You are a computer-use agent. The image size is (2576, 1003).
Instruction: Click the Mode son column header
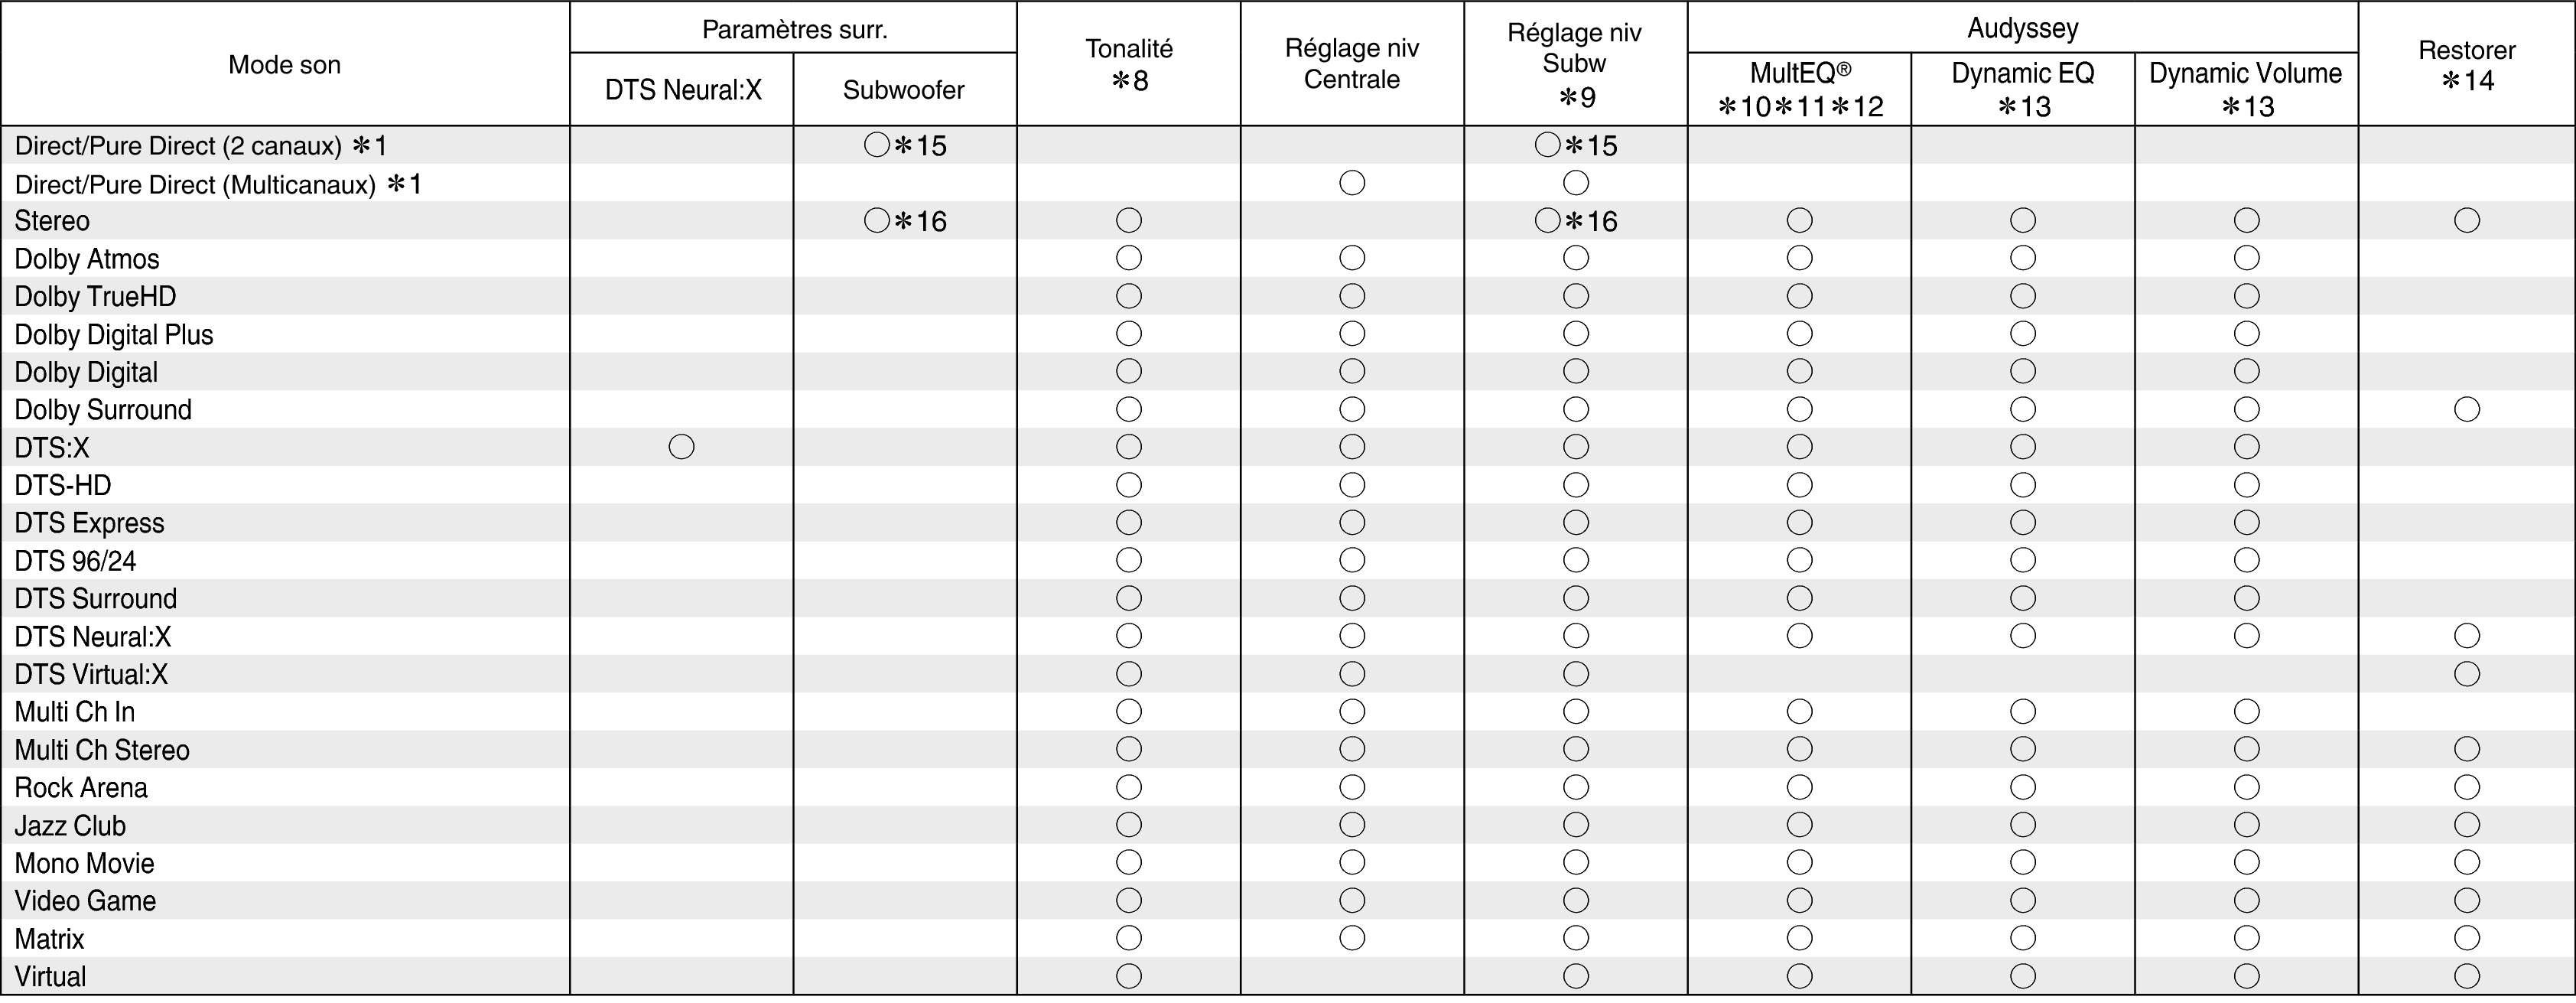click(x=285, y=65)
